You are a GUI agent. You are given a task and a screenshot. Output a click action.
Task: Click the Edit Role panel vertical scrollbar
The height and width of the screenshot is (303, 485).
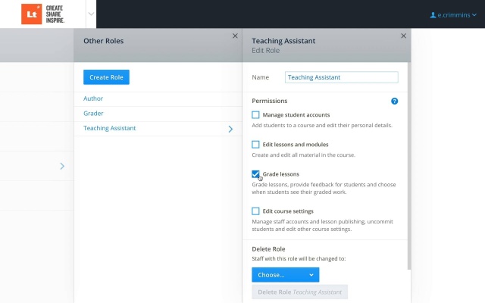click(409, 165)
